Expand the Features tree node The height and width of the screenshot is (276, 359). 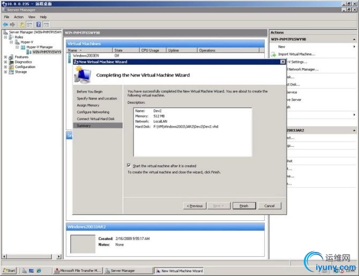[5, 57]
